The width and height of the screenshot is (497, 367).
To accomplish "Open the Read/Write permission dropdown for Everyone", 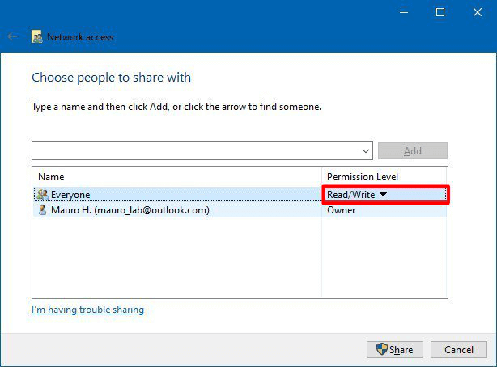I will coord(384,195).
